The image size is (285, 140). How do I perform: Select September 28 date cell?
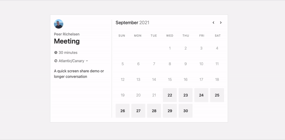coord(154,111)
